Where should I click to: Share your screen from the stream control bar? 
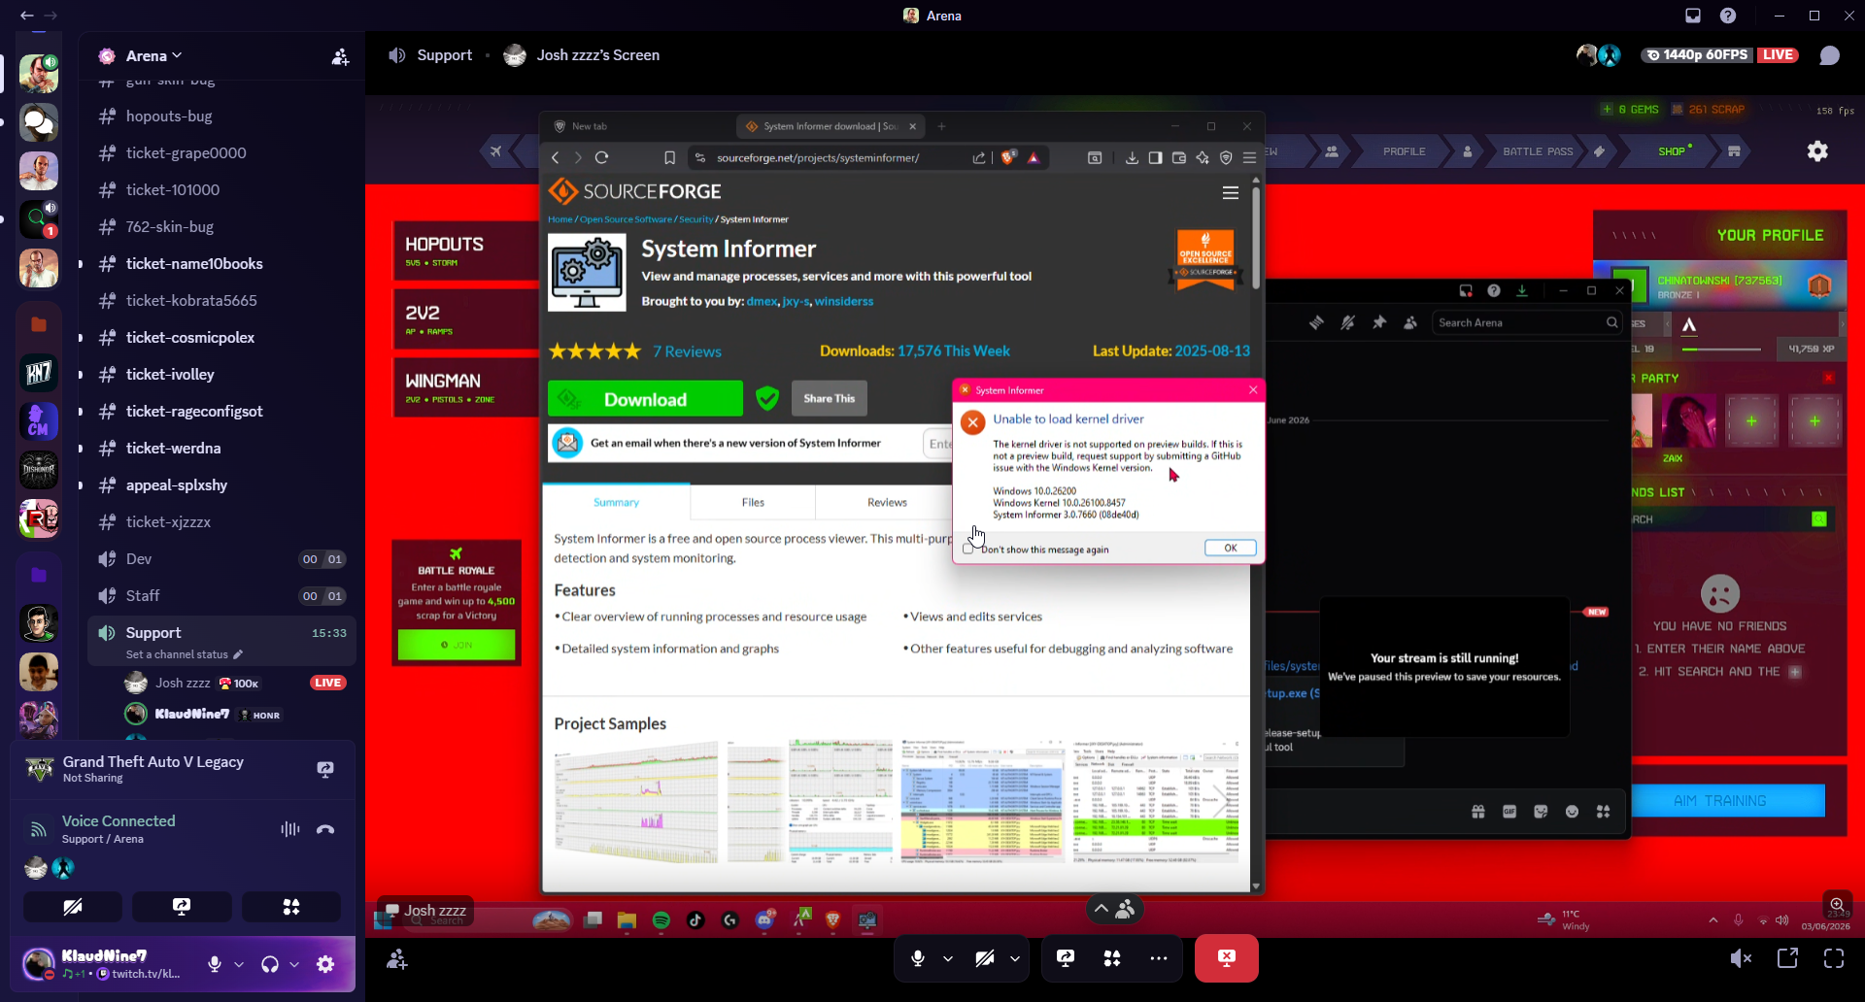pos(1066,958)
